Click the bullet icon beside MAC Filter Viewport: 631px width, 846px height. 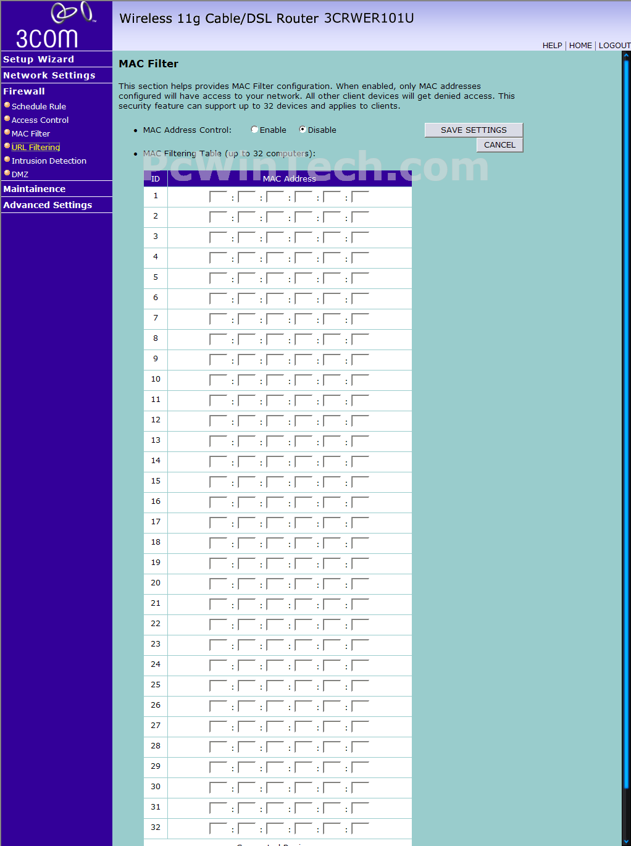(x=7, y=132)
